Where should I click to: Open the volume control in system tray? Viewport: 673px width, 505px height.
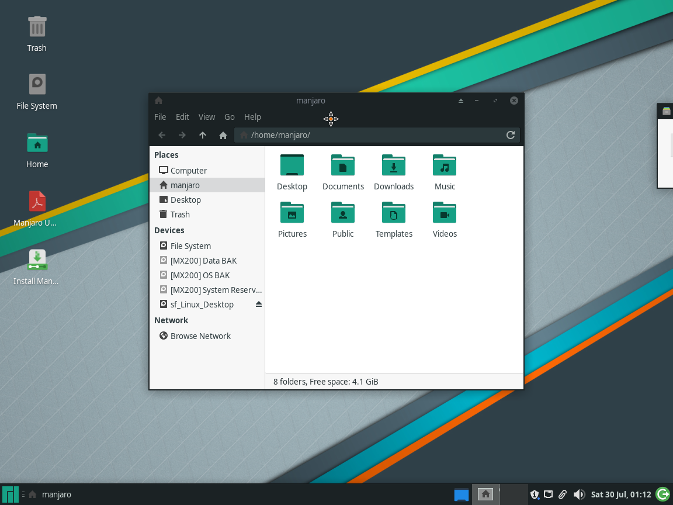[x=579, y=494]
